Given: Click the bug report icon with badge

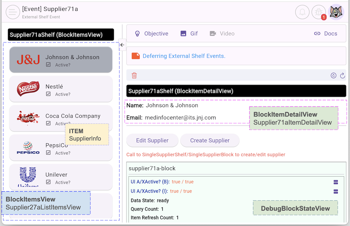Looking at the screenshot, I should 319,12.
